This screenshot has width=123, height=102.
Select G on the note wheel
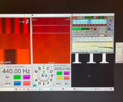click(40, 83)
